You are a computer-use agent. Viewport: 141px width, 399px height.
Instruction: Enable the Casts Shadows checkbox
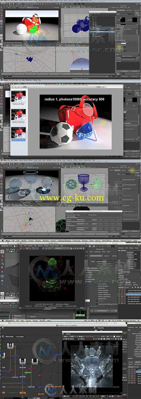point(97,284)
